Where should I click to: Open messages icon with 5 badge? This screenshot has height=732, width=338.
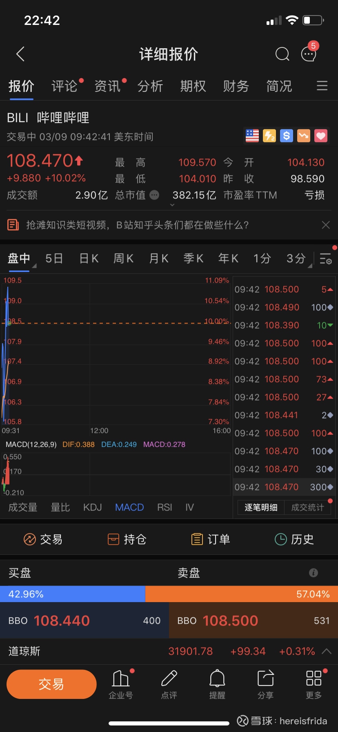(x=309, y=53)
